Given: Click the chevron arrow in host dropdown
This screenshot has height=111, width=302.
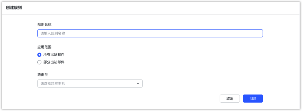Looking at the screenshot, I should [138, 83].
